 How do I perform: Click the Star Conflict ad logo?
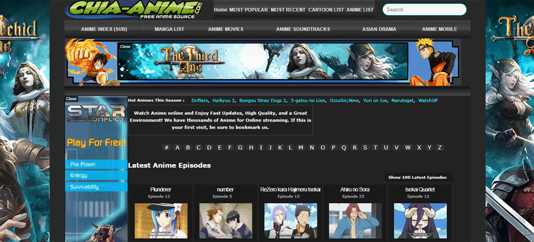[96, 114]
